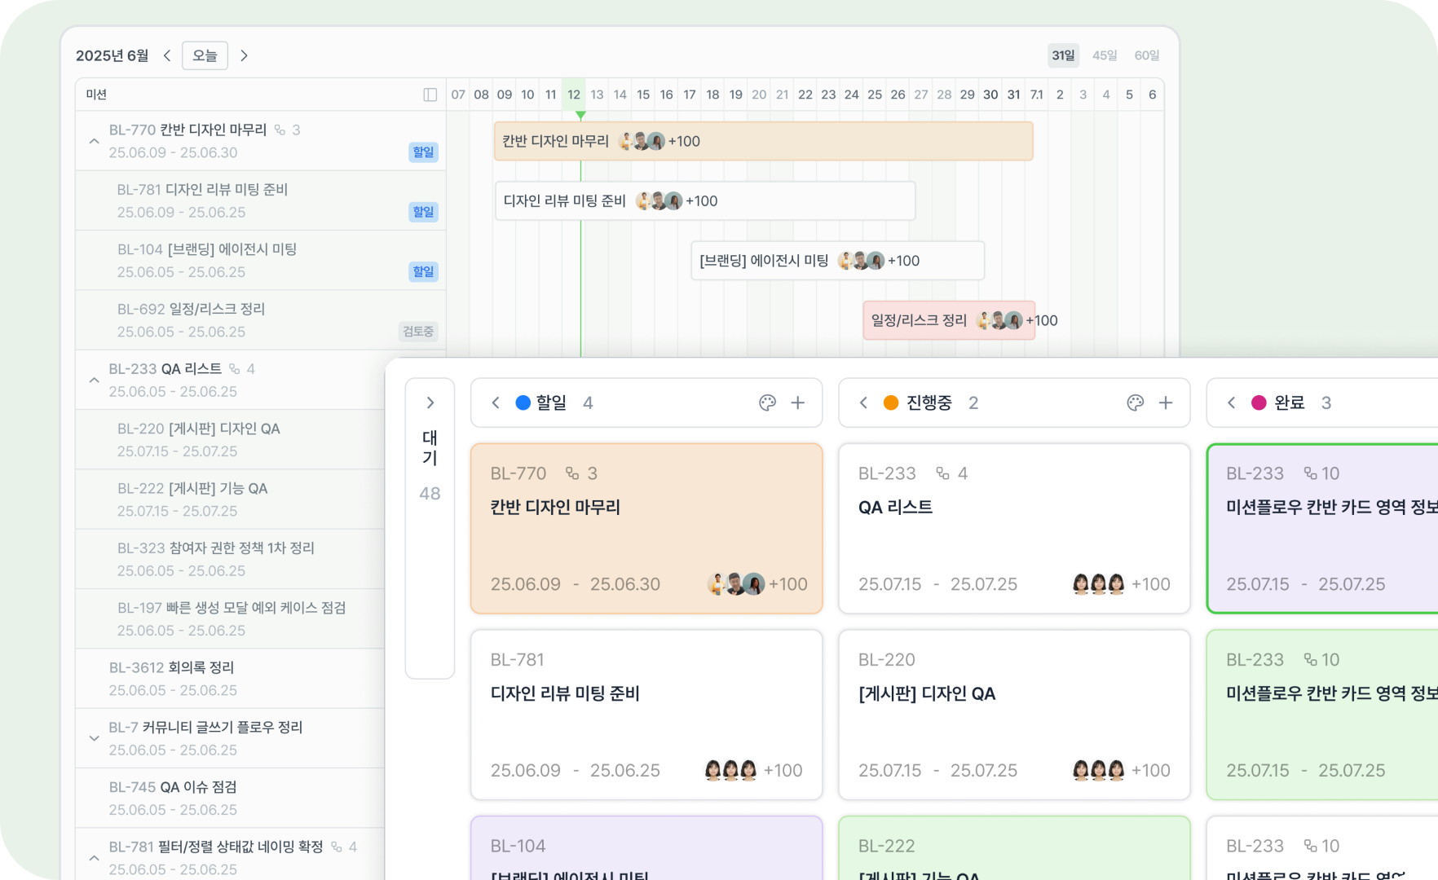
Task: Go to next month arrow
Action: (244, 55)
